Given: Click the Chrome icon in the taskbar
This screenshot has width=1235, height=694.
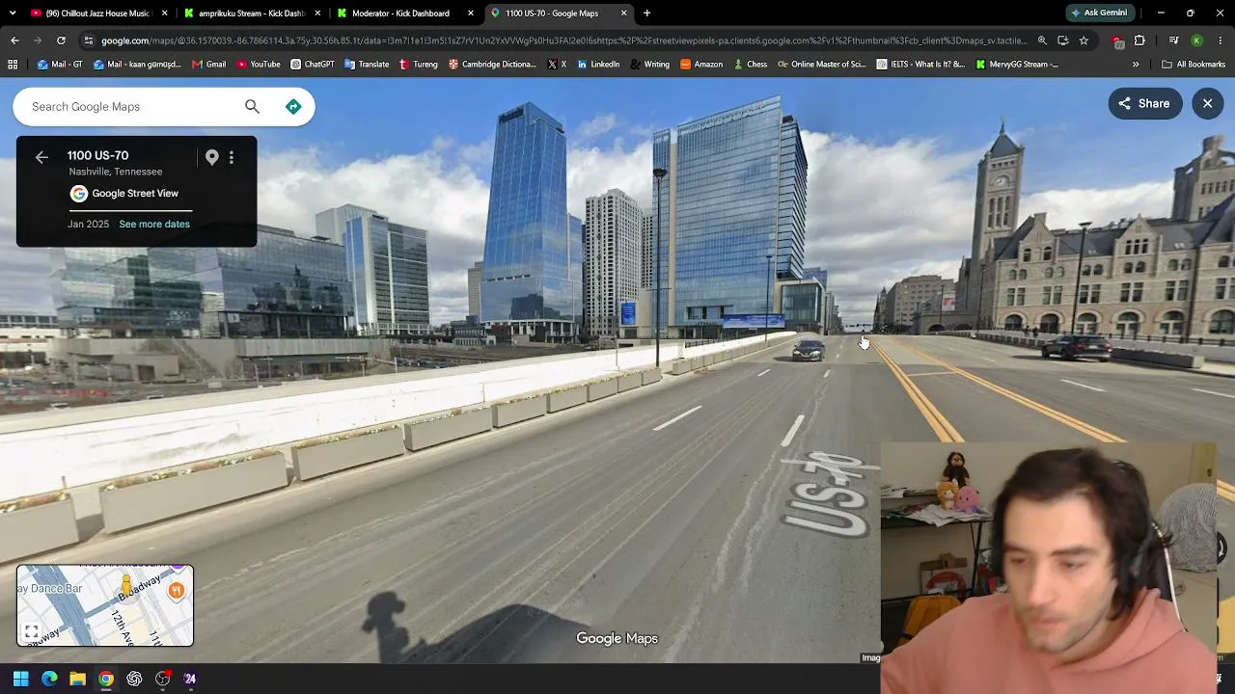Looking at the screenshot, I should (106, 679).
